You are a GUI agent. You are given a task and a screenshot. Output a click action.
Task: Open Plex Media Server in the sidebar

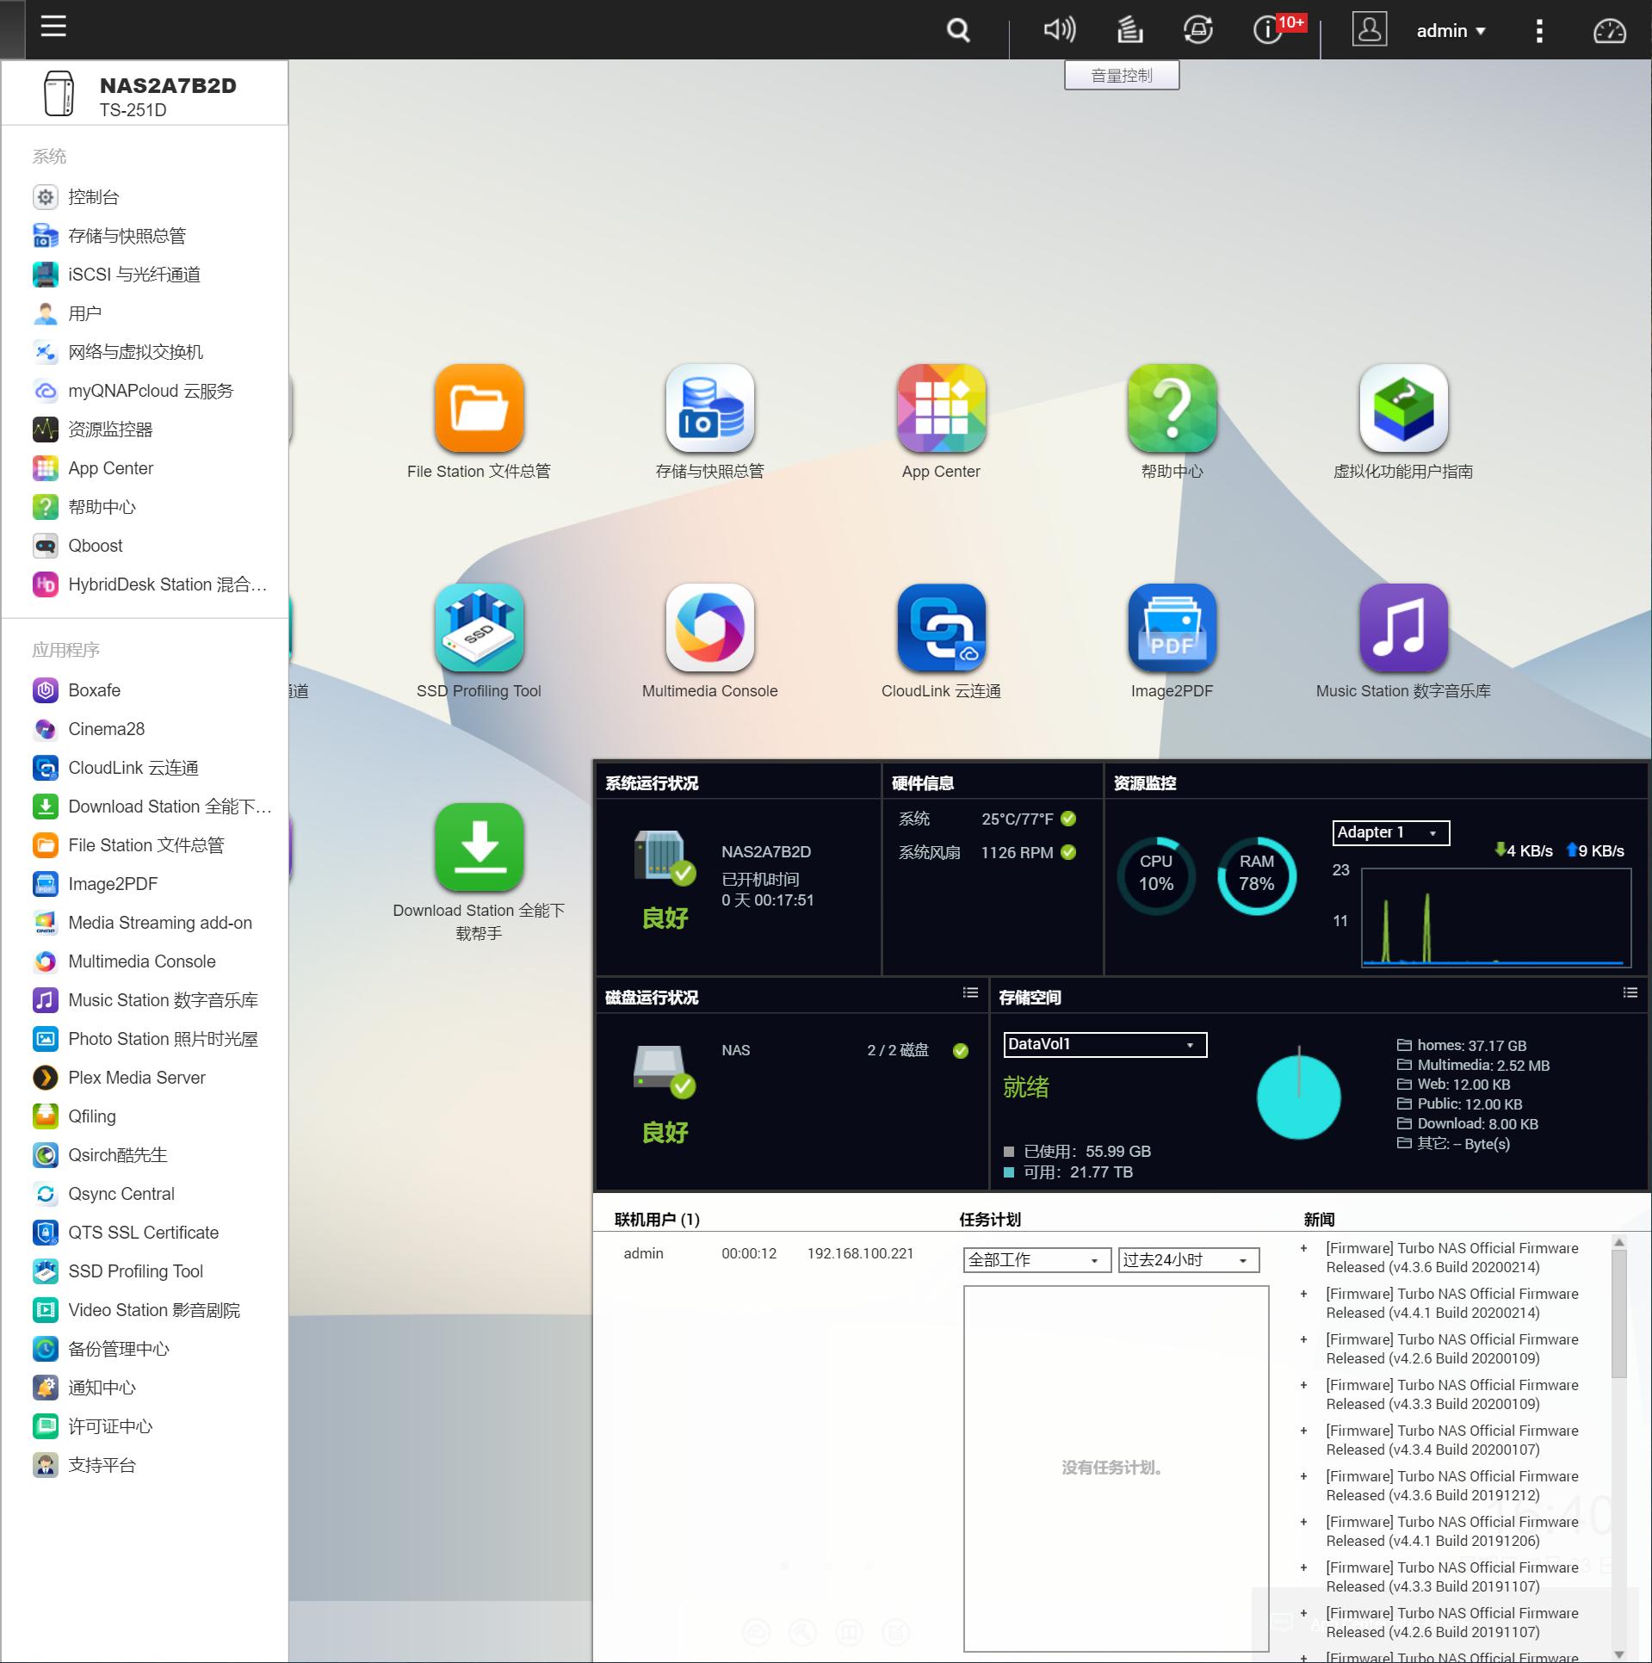pyautogui.click(x=136, y=1078)
